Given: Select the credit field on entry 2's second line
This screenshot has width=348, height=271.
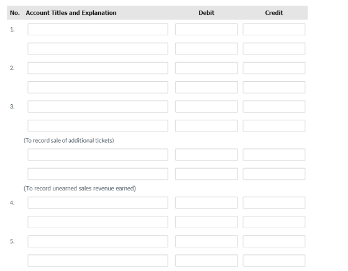Looking at the screenshot, I should click(274, 87).
